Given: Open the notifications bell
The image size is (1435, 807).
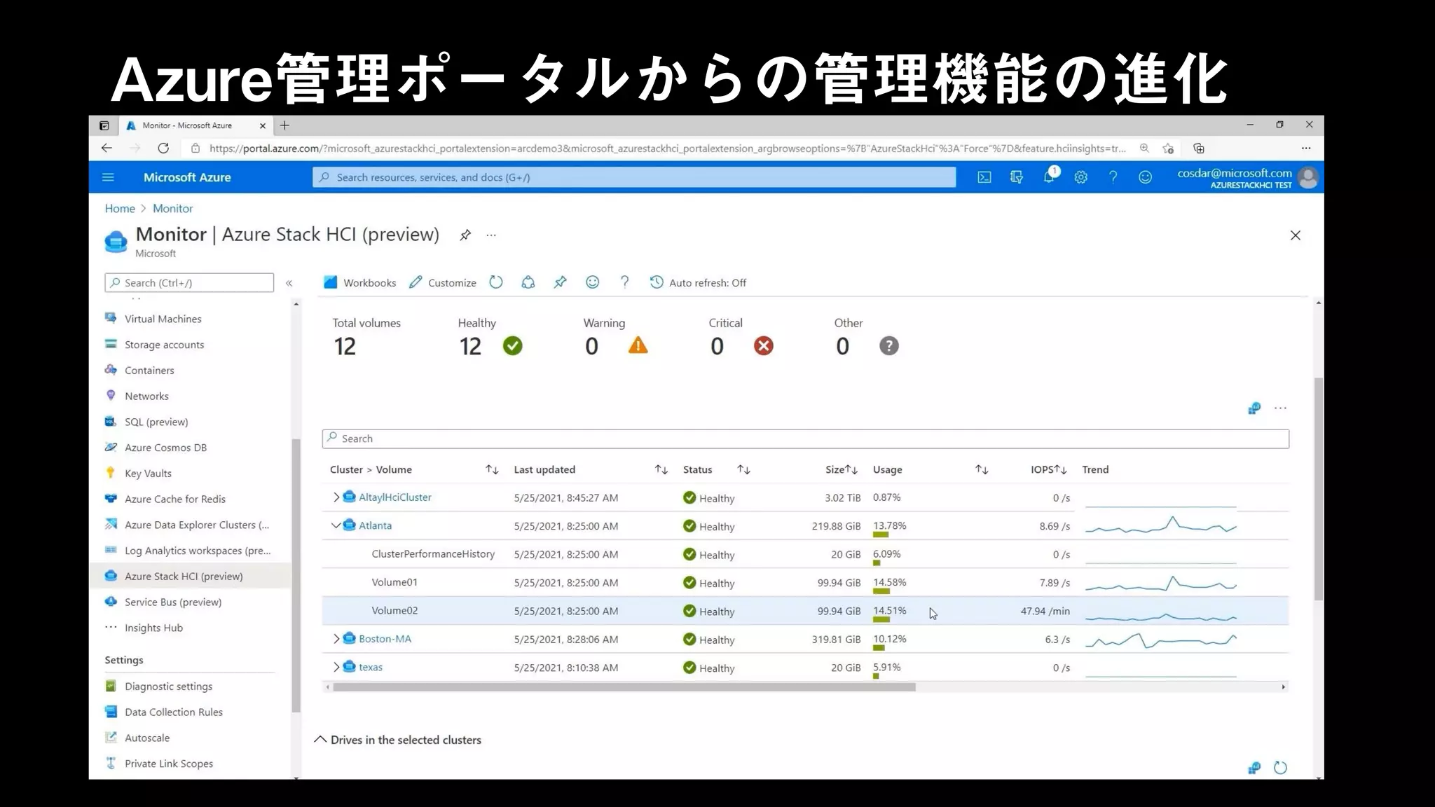Looking at the screenshot, I should (x=1049, y=177).
